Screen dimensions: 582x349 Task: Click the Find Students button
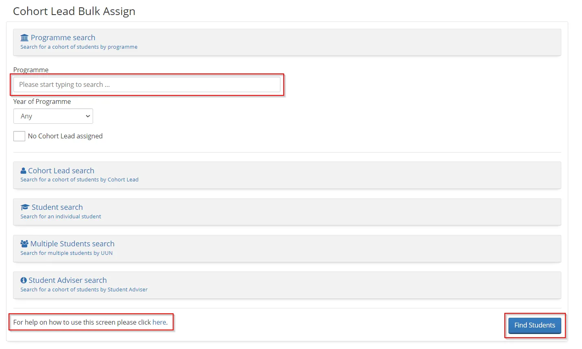point(534,325)
